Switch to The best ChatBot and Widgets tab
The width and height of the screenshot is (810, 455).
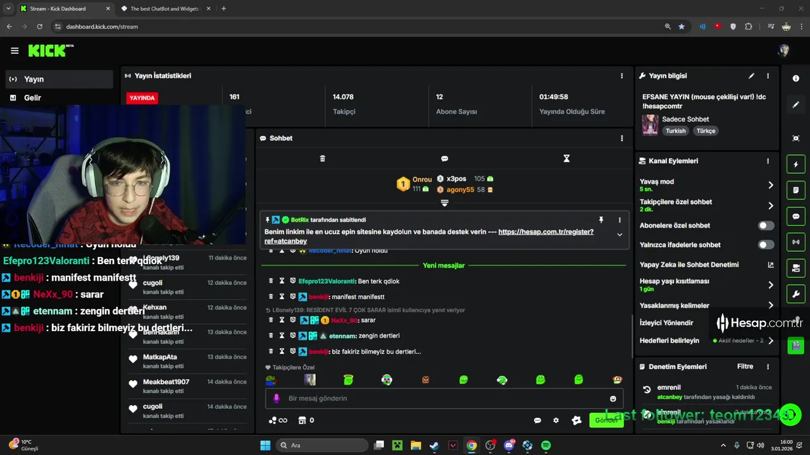tap(165, 9)
